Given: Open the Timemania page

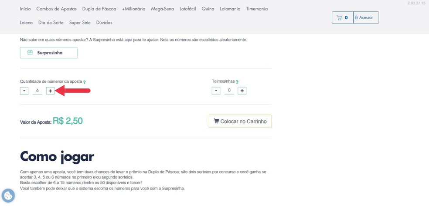Looking at the screenshot, I should [257, 9].
